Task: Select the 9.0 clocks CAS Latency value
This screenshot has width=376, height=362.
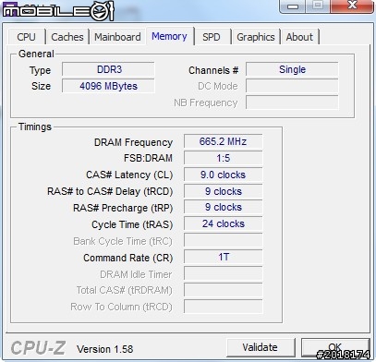Action: (224, 175)
